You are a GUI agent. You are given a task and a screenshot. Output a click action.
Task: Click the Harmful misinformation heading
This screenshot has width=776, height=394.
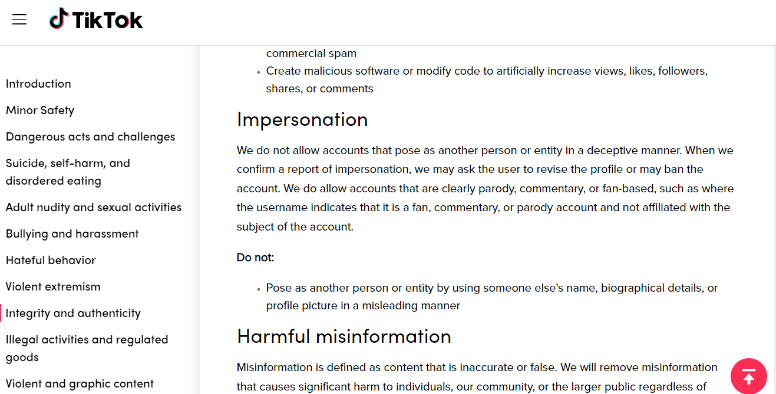coord(344,336)
